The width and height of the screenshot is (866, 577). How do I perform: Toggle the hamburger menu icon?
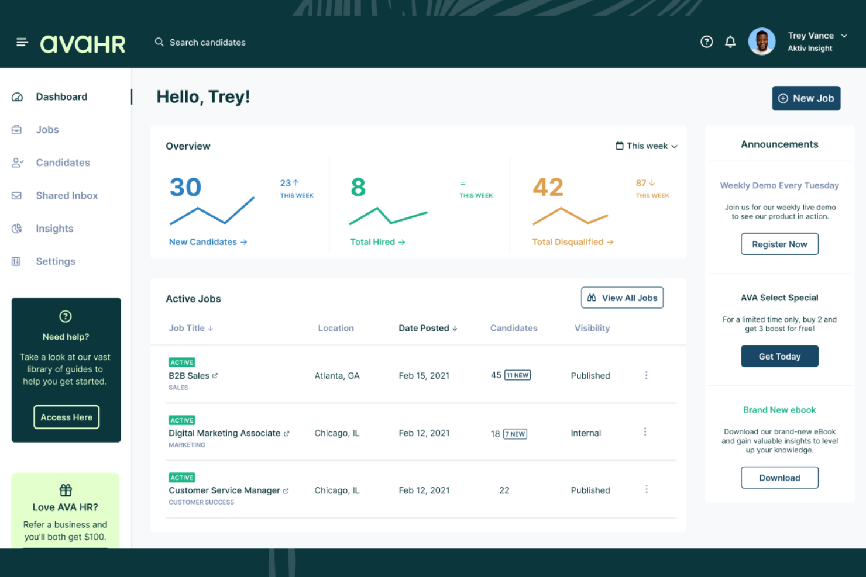22,42
